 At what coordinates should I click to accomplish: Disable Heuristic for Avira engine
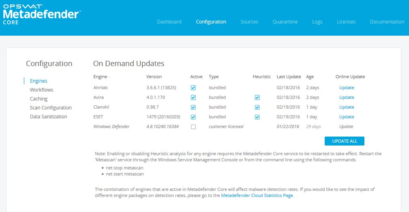point(257,98)
